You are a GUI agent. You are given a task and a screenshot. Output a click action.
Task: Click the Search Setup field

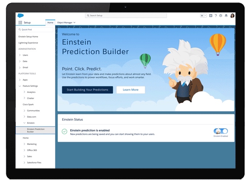(126, 16)
